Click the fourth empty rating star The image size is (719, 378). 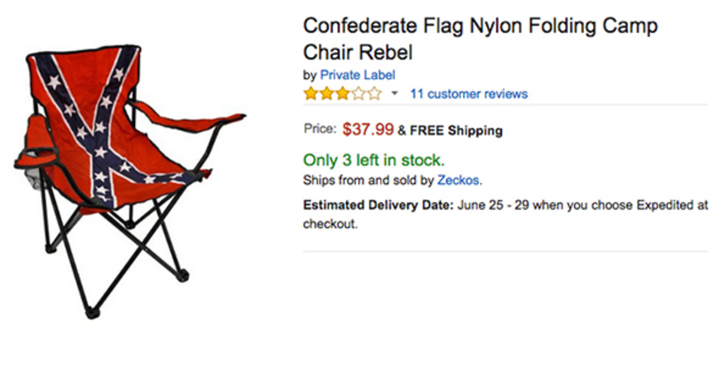click(358, 94)
